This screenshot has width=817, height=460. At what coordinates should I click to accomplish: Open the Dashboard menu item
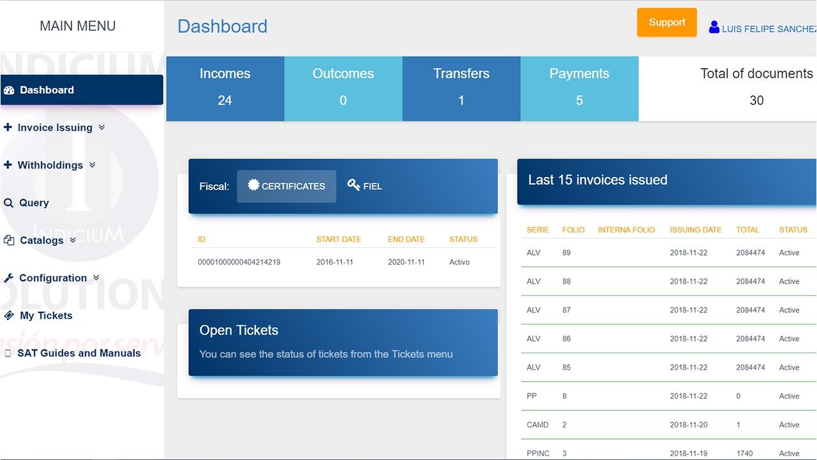click(82, 90)
